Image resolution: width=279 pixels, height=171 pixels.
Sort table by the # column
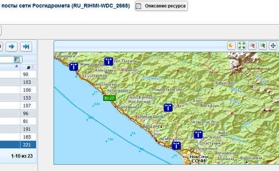29,67
